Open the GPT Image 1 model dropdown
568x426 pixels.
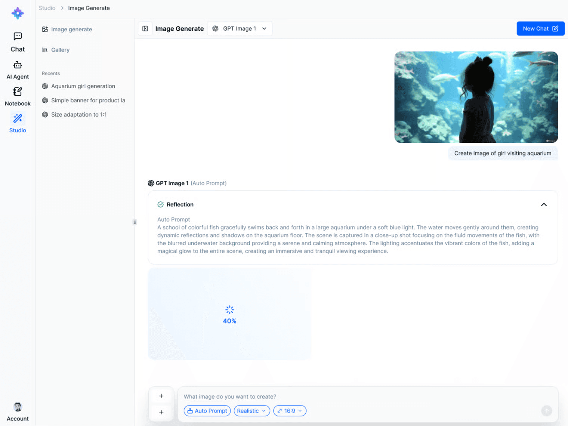[x=240, y=29]
